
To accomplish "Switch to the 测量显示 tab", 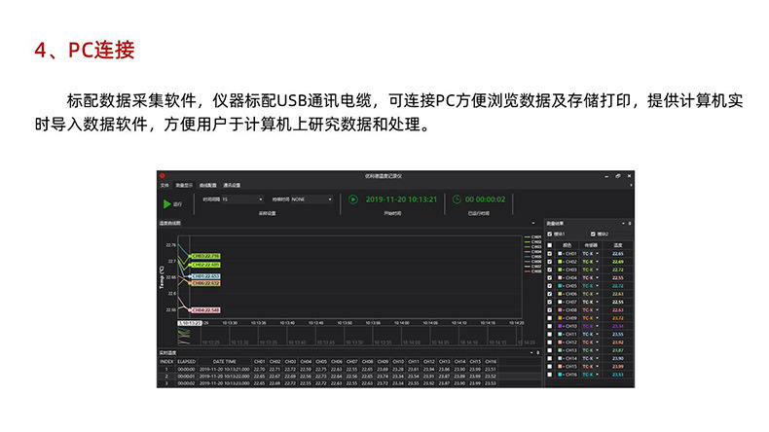I will pyautogui.click(x=184, y=186).
